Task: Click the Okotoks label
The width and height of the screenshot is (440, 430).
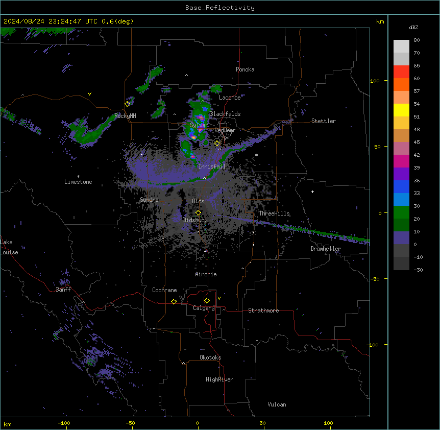Action: click(210, 357)
